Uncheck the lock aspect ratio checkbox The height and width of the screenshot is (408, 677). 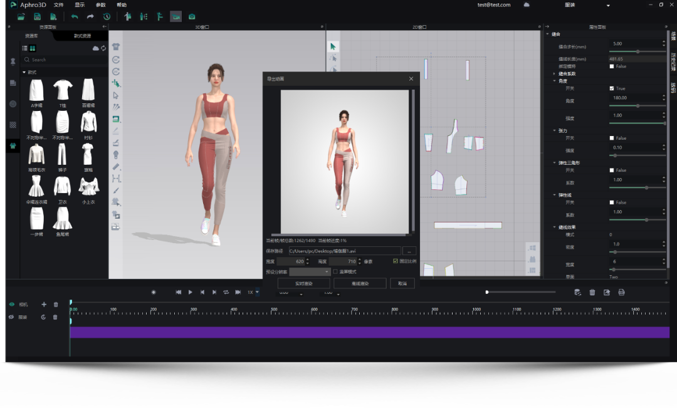tap(396, 261)
